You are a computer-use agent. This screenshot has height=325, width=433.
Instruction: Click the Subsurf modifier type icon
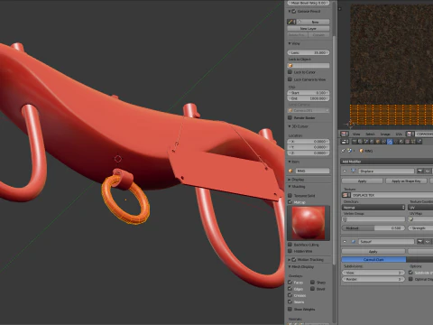point(354,241)
